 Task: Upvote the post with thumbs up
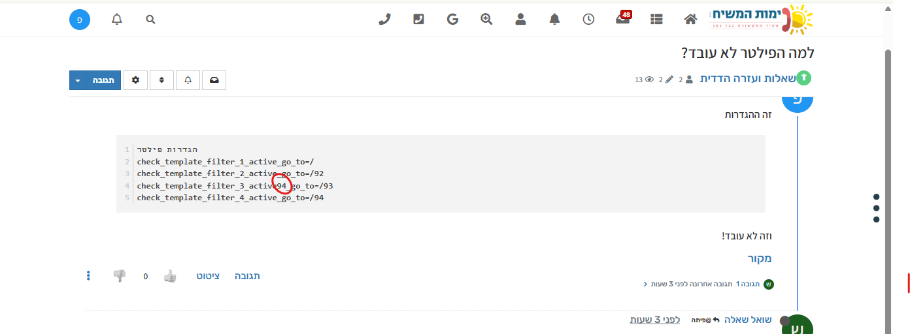point(170,276)
